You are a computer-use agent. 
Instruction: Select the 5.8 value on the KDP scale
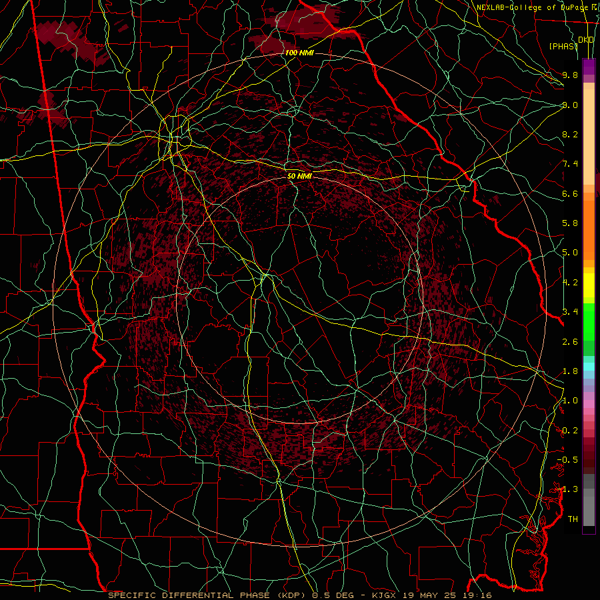click(570, 223)
